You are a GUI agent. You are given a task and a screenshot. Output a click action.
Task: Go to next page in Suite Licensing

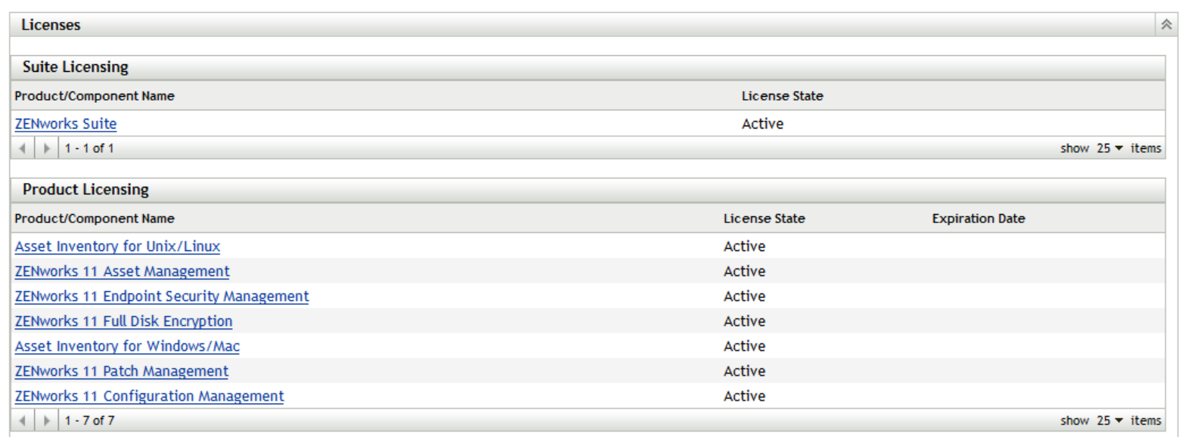tap(47, 148)
